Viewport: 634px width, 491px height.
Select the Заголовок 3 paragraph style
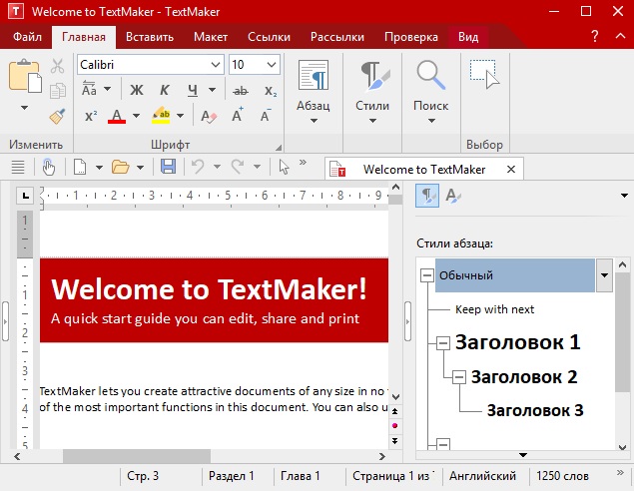[533, 410]
